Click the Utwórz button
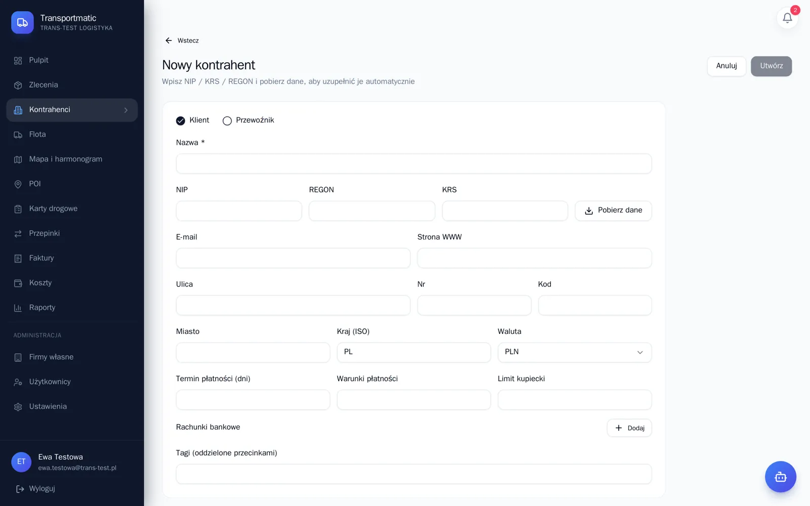 771,66
